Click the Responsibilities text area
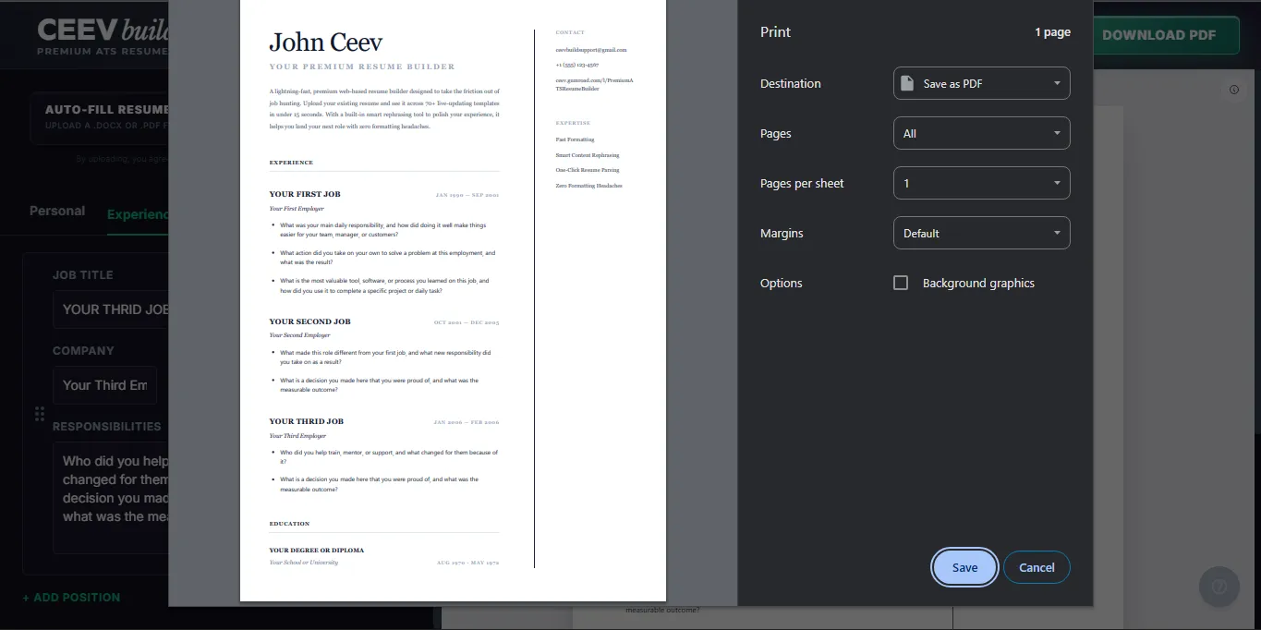 [x=111, y=497]
